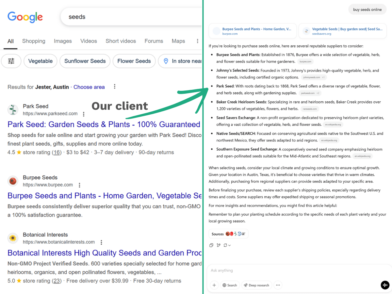The width and height of the screenshot is (392, 294).
Task: Open the search tools filter icon
Action: pyautogui.click(x=11, y=61)
